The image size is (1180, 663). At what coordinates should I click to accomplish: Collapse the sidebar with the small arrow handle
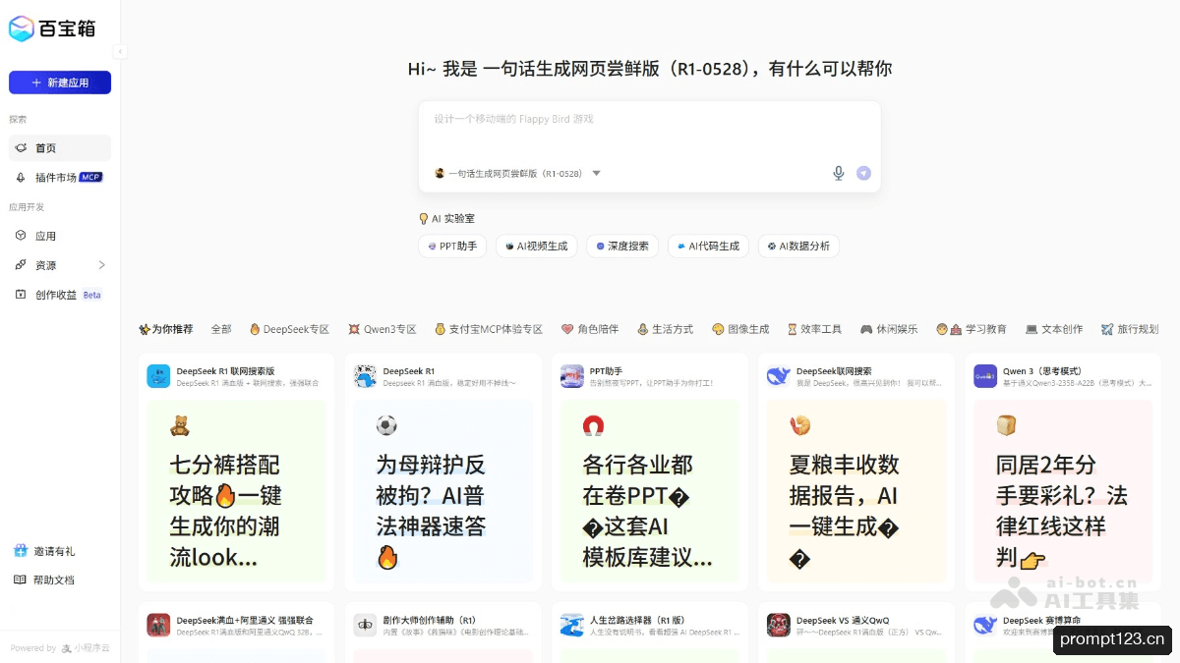point(120,52)
